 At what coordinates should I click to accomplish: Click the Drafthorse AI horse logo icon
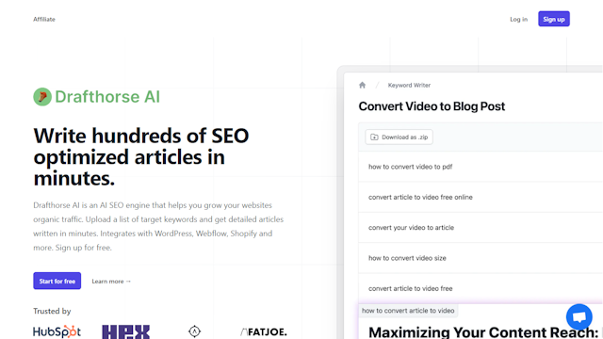point(42,96)
